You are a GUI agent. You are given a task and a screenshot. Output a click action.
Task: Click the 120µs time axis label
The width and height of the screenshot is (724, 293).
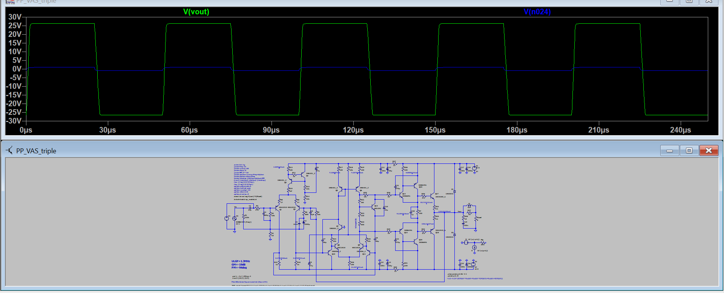click(x=353, y=130)
